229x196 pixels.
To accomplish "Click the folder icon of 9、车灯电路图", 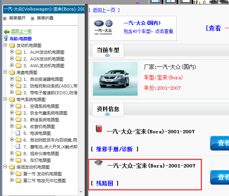I will (18, 160).
